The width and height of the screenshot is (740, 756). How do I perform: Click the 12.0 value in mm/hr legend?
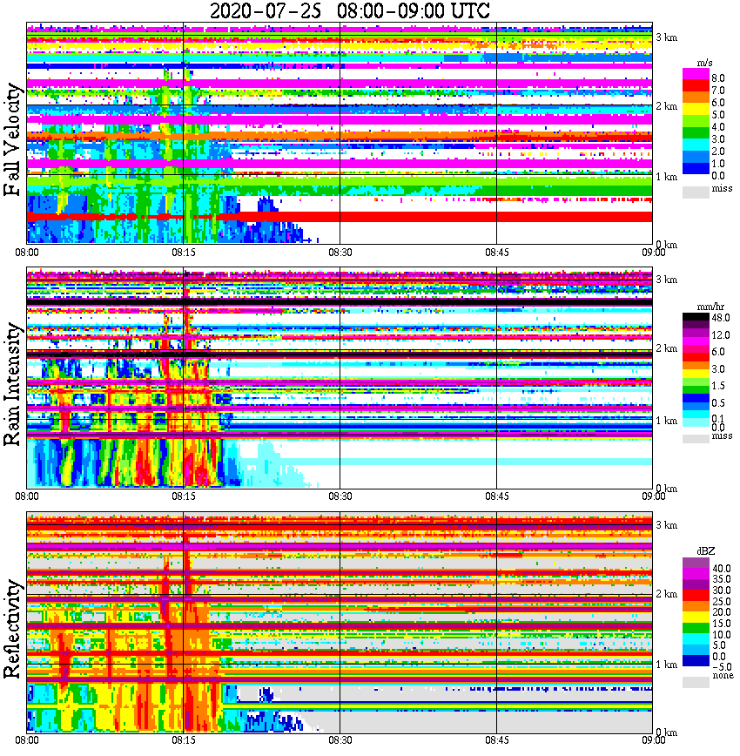[x=721, y=334]
